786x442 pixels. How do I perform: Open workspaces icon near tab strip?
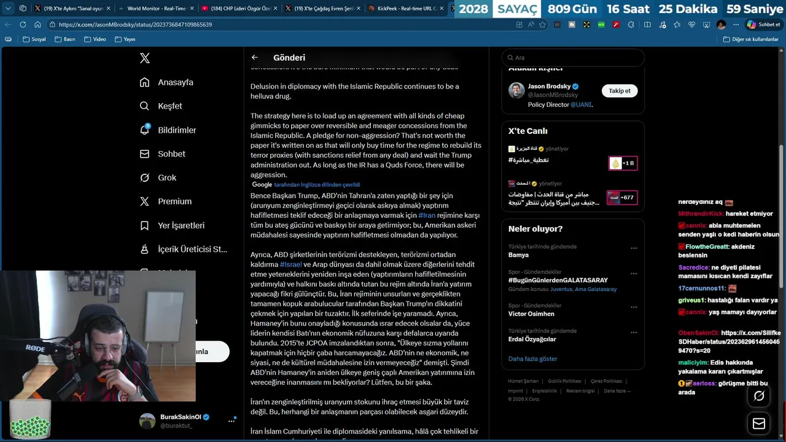pyautogui.click(x=23, y=9)
